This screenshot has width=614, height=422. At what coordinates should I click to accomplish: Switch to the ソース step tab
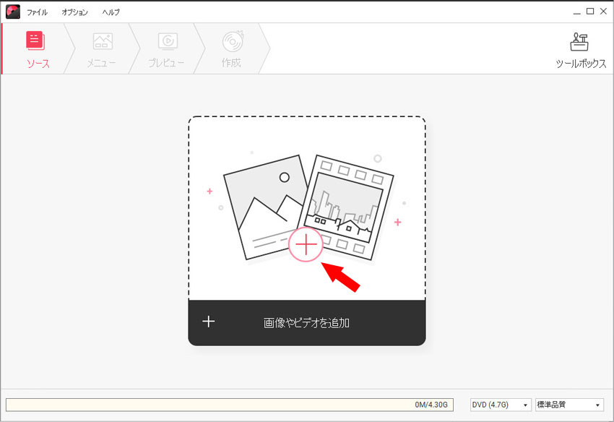38,49
